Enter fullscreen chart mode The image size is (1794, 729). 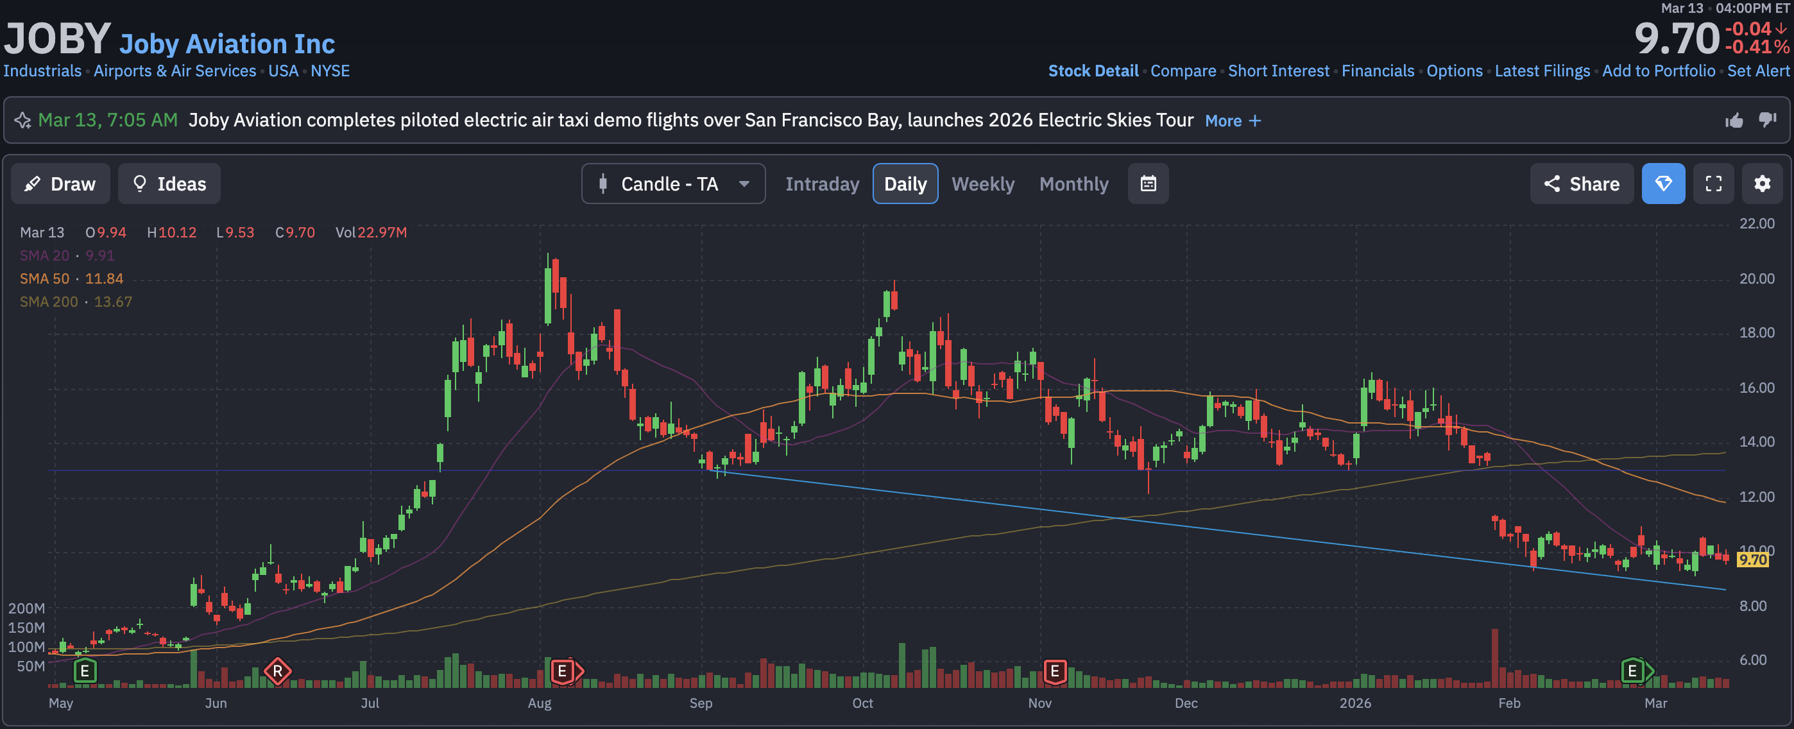pyautogui.click(x=1713, y=184)
